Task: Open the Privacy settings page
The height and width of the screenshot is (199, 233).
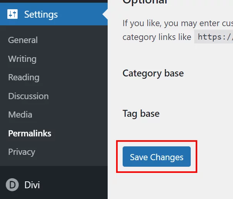Action: point(22,152)
